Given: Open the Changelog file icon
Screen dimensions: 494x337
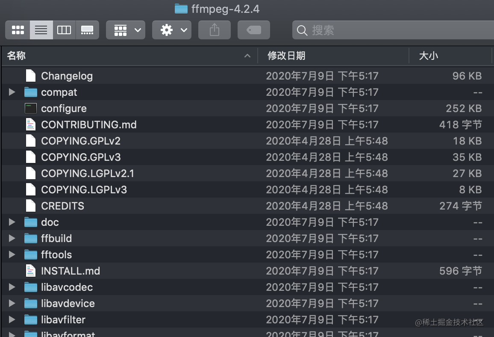Looking at the screenshot, I should click(x=30, y=76).
